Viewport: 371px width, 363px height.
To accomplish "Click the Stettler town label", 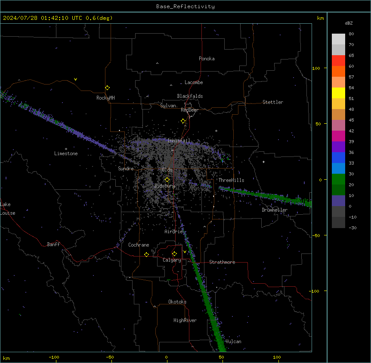I will (x=273, y=102).
